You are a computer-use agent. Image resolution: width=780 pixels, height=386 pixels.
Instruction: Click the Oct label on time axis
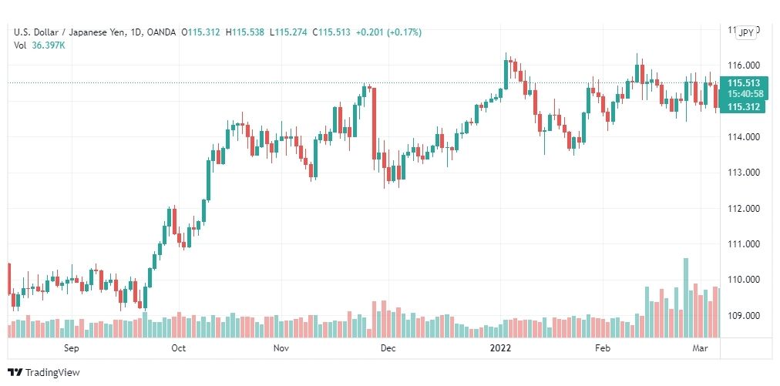coord(178,347)
